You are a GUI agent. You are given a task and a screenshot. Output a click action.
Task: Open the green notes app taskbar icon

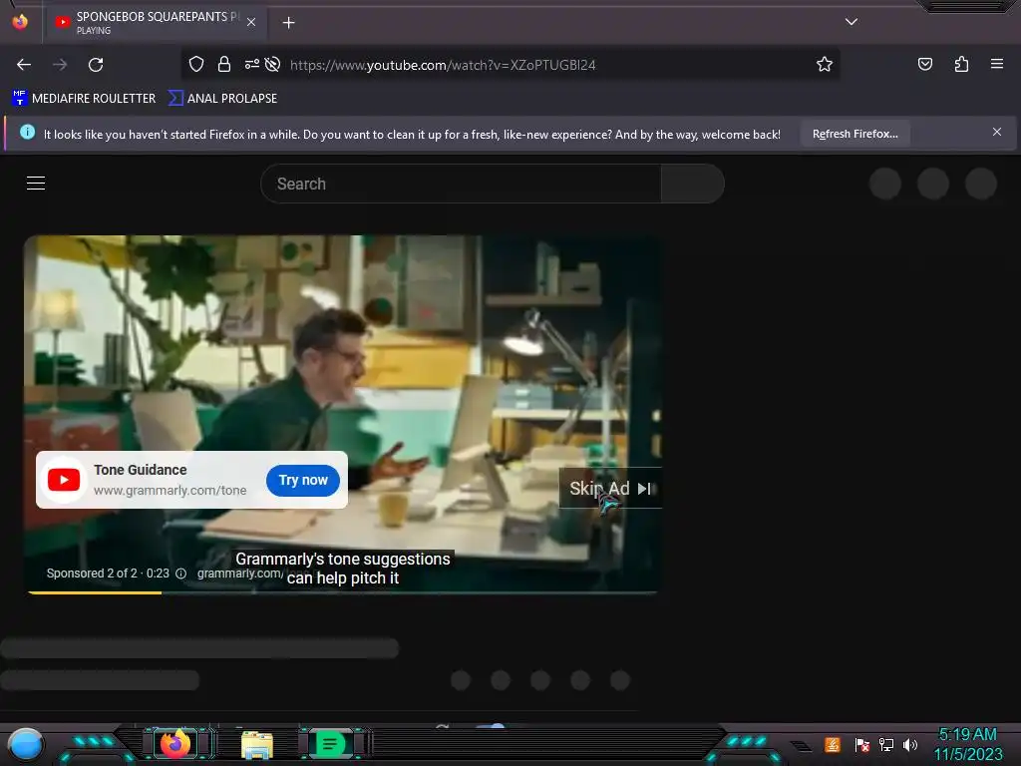pyautogui.click(x=330, y=744)
